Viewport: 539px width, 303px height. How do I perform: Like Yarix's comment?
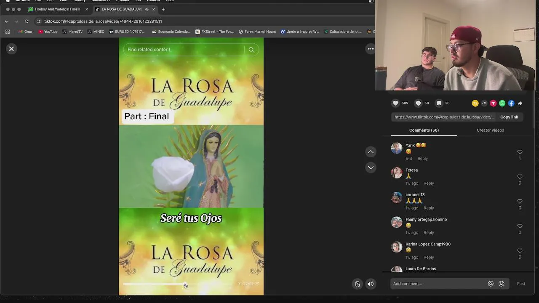tap(520, 152)
